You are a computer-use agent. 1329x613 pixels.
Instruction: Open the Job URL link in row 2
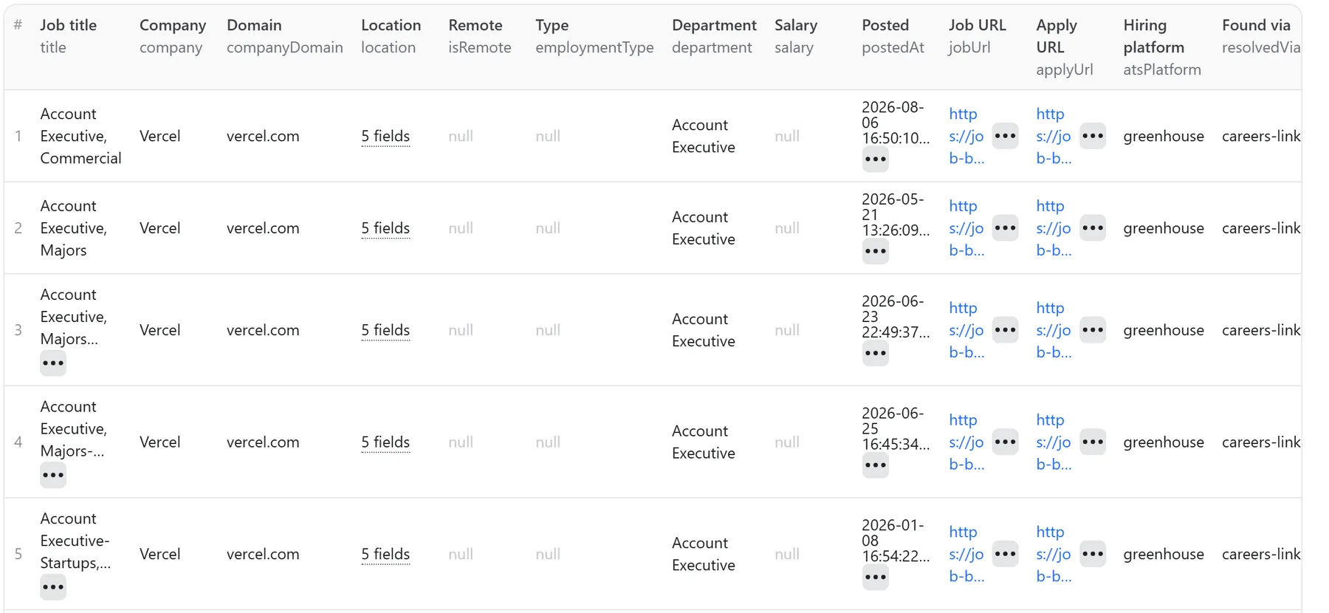pos(966,228)
